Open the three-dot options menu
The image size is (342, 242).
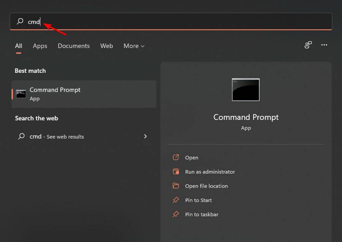[324, 45]
